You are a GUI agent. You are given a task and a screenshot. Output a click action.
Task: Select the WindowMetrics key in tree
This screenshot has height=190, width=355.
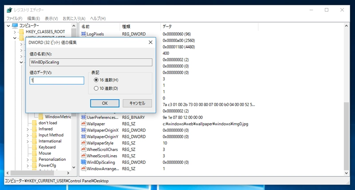click(x=58, y=117)
